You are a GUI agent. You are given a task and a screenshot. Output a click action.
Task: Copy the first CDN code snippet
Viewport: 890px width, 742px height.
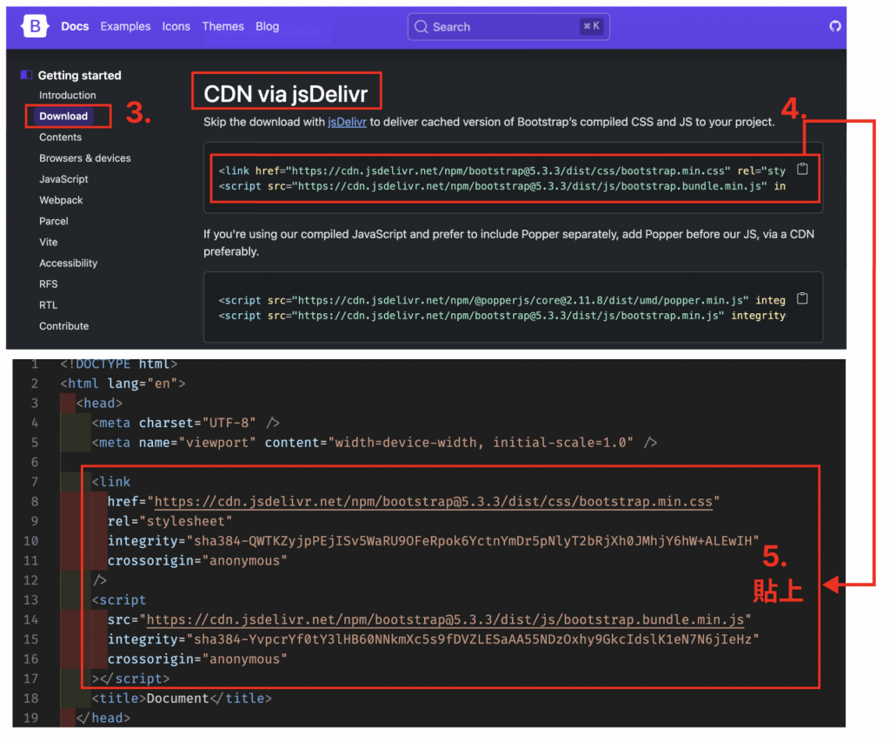click(802, 169)
